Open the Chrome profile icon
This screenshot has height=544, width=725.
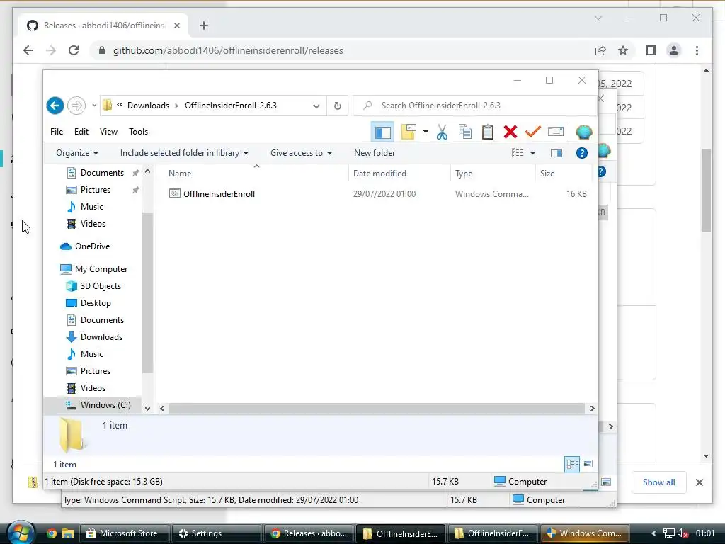pos(674,50)
